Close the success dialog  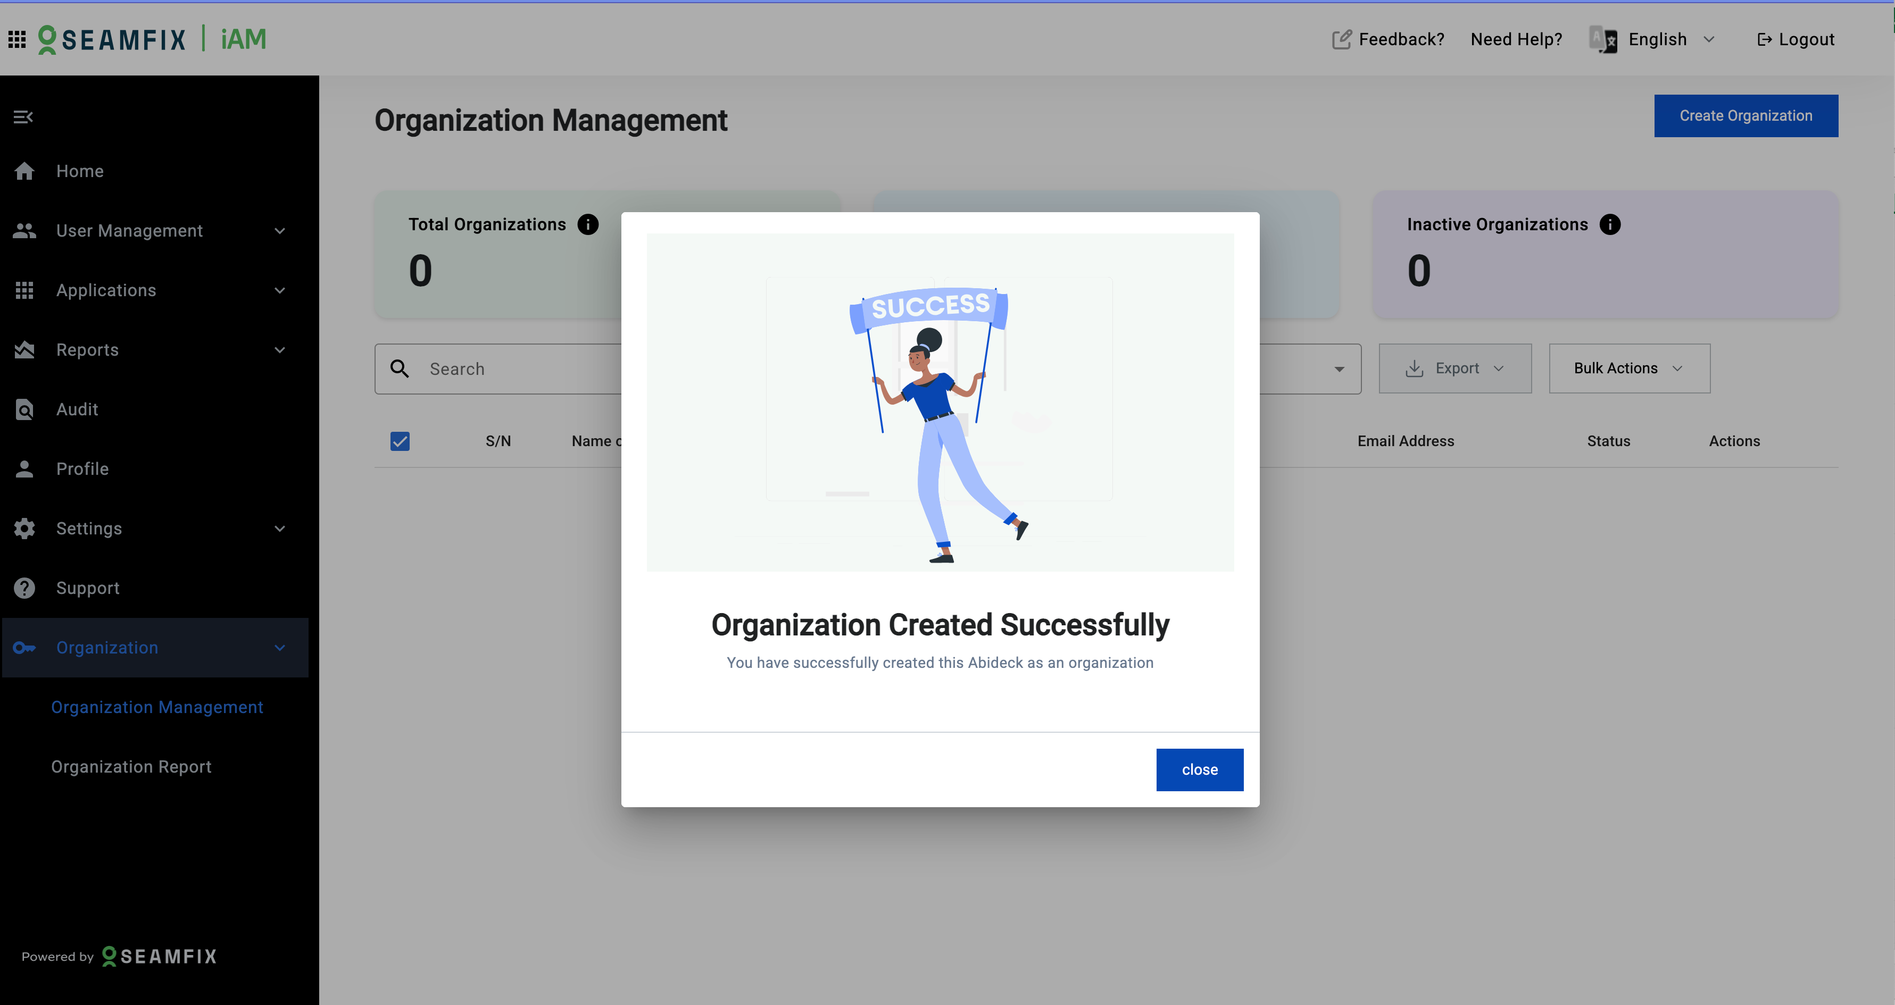pyautogui.click(x=1199, y=770)
